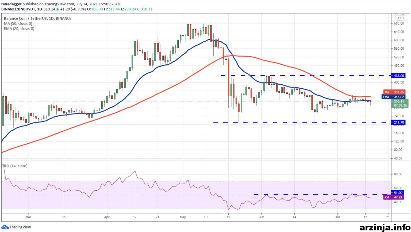Click the 'Mar' date on time axis
Screen dimensions: 411x232
tap(28, 217)
